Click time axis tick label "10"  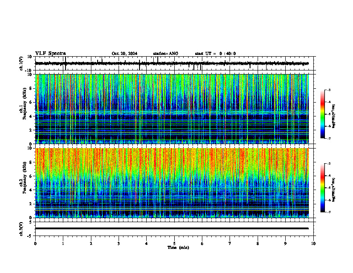pyautogui.click(x=313, y=244)
